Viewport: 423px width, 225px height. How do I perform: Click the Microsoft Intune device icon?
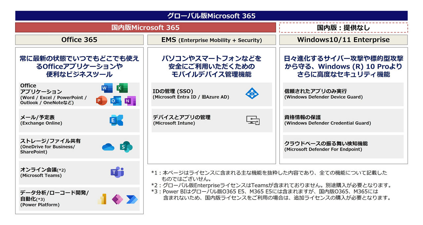click(253, 121)
